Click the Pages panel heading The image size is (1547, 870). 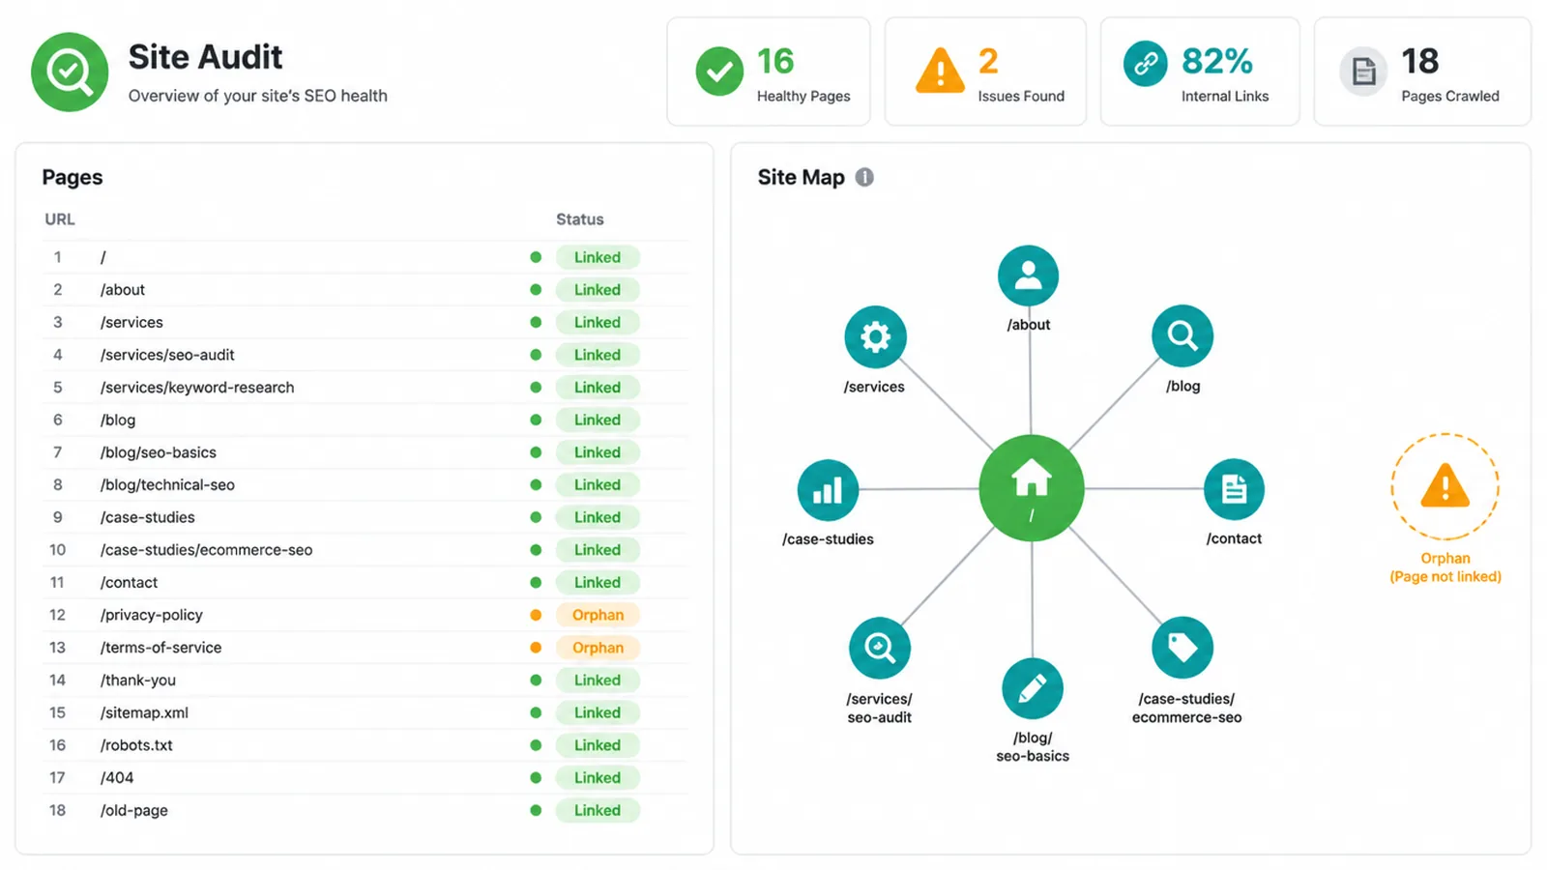coord(73,177)
